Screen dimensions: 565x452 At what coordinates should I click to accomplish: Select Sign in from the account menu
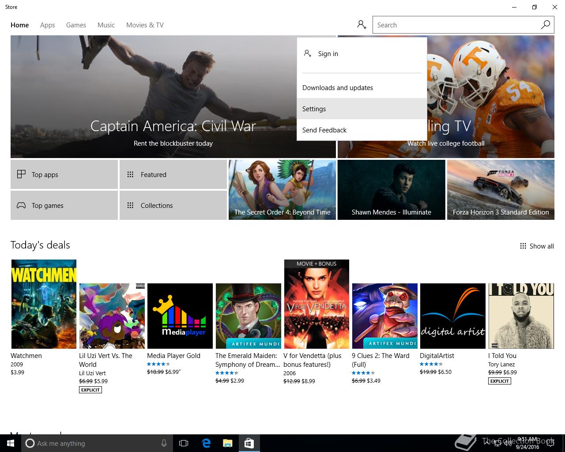tap(362, 53)
